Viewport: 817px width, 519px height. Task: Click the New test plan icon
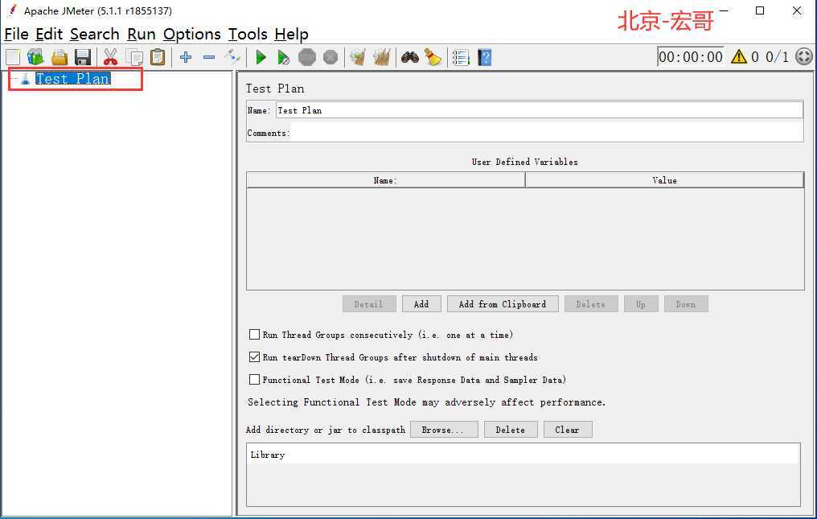click(x=13, y=57)
